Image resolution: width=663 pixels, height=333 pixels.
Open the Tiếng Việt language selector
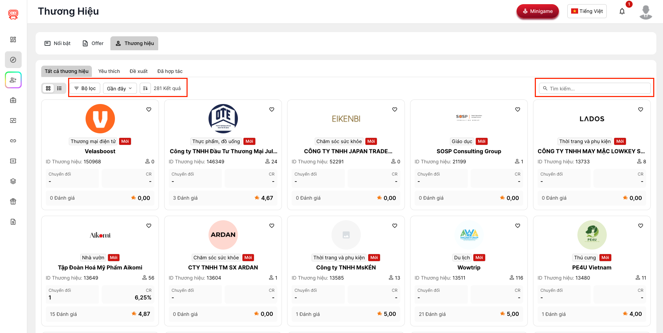tap(587, 11)
